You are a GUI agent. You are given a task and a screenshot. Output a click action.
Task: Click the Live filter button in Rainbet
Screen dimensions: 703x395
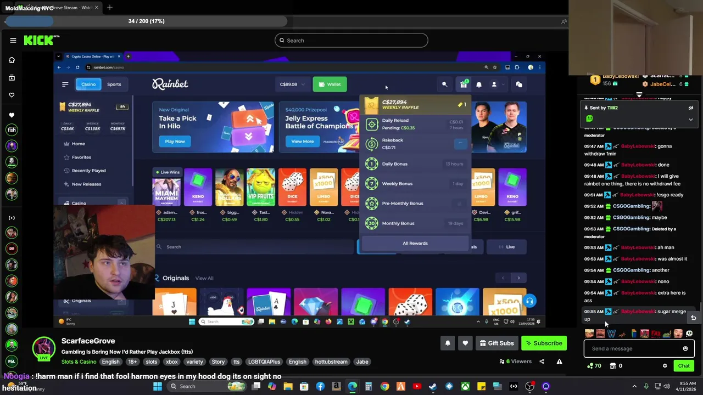(506, 247)
